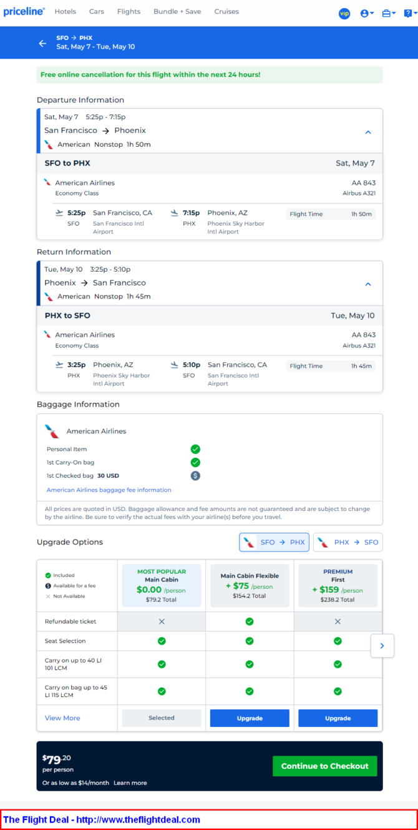Open the VIP badge icon
This screenshot has height=830, width=418.
pos(344,13)
